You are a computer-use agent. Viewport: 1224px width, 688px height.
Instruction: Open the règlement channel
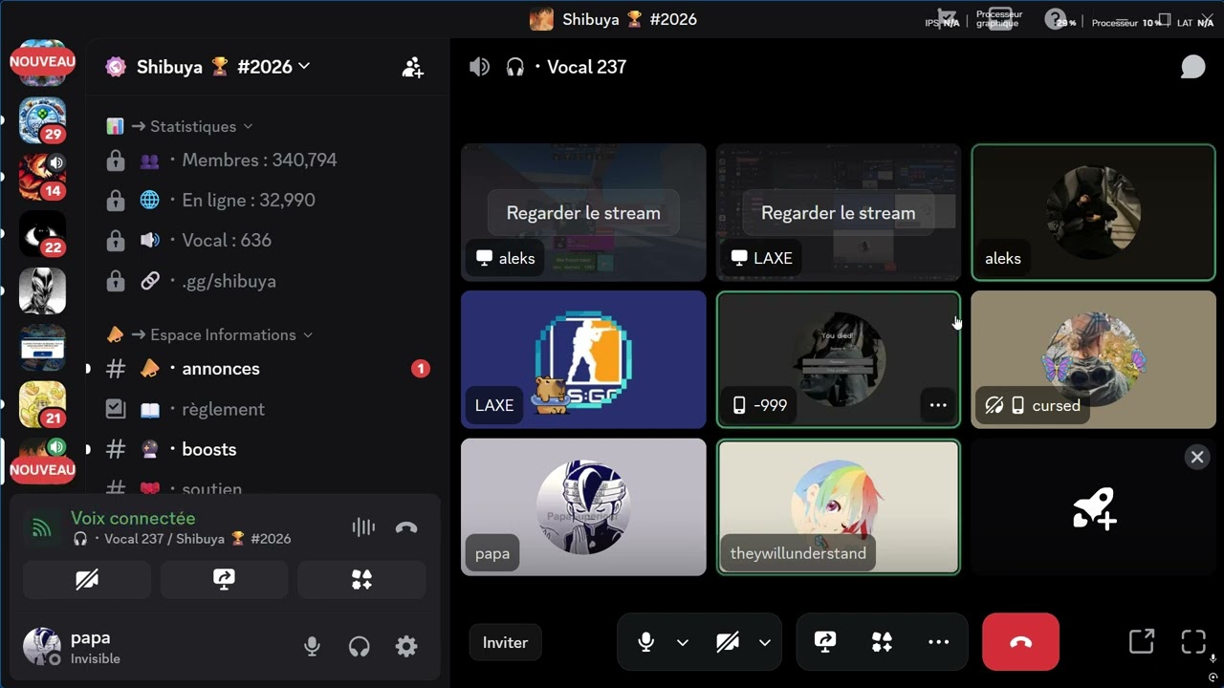268,409
